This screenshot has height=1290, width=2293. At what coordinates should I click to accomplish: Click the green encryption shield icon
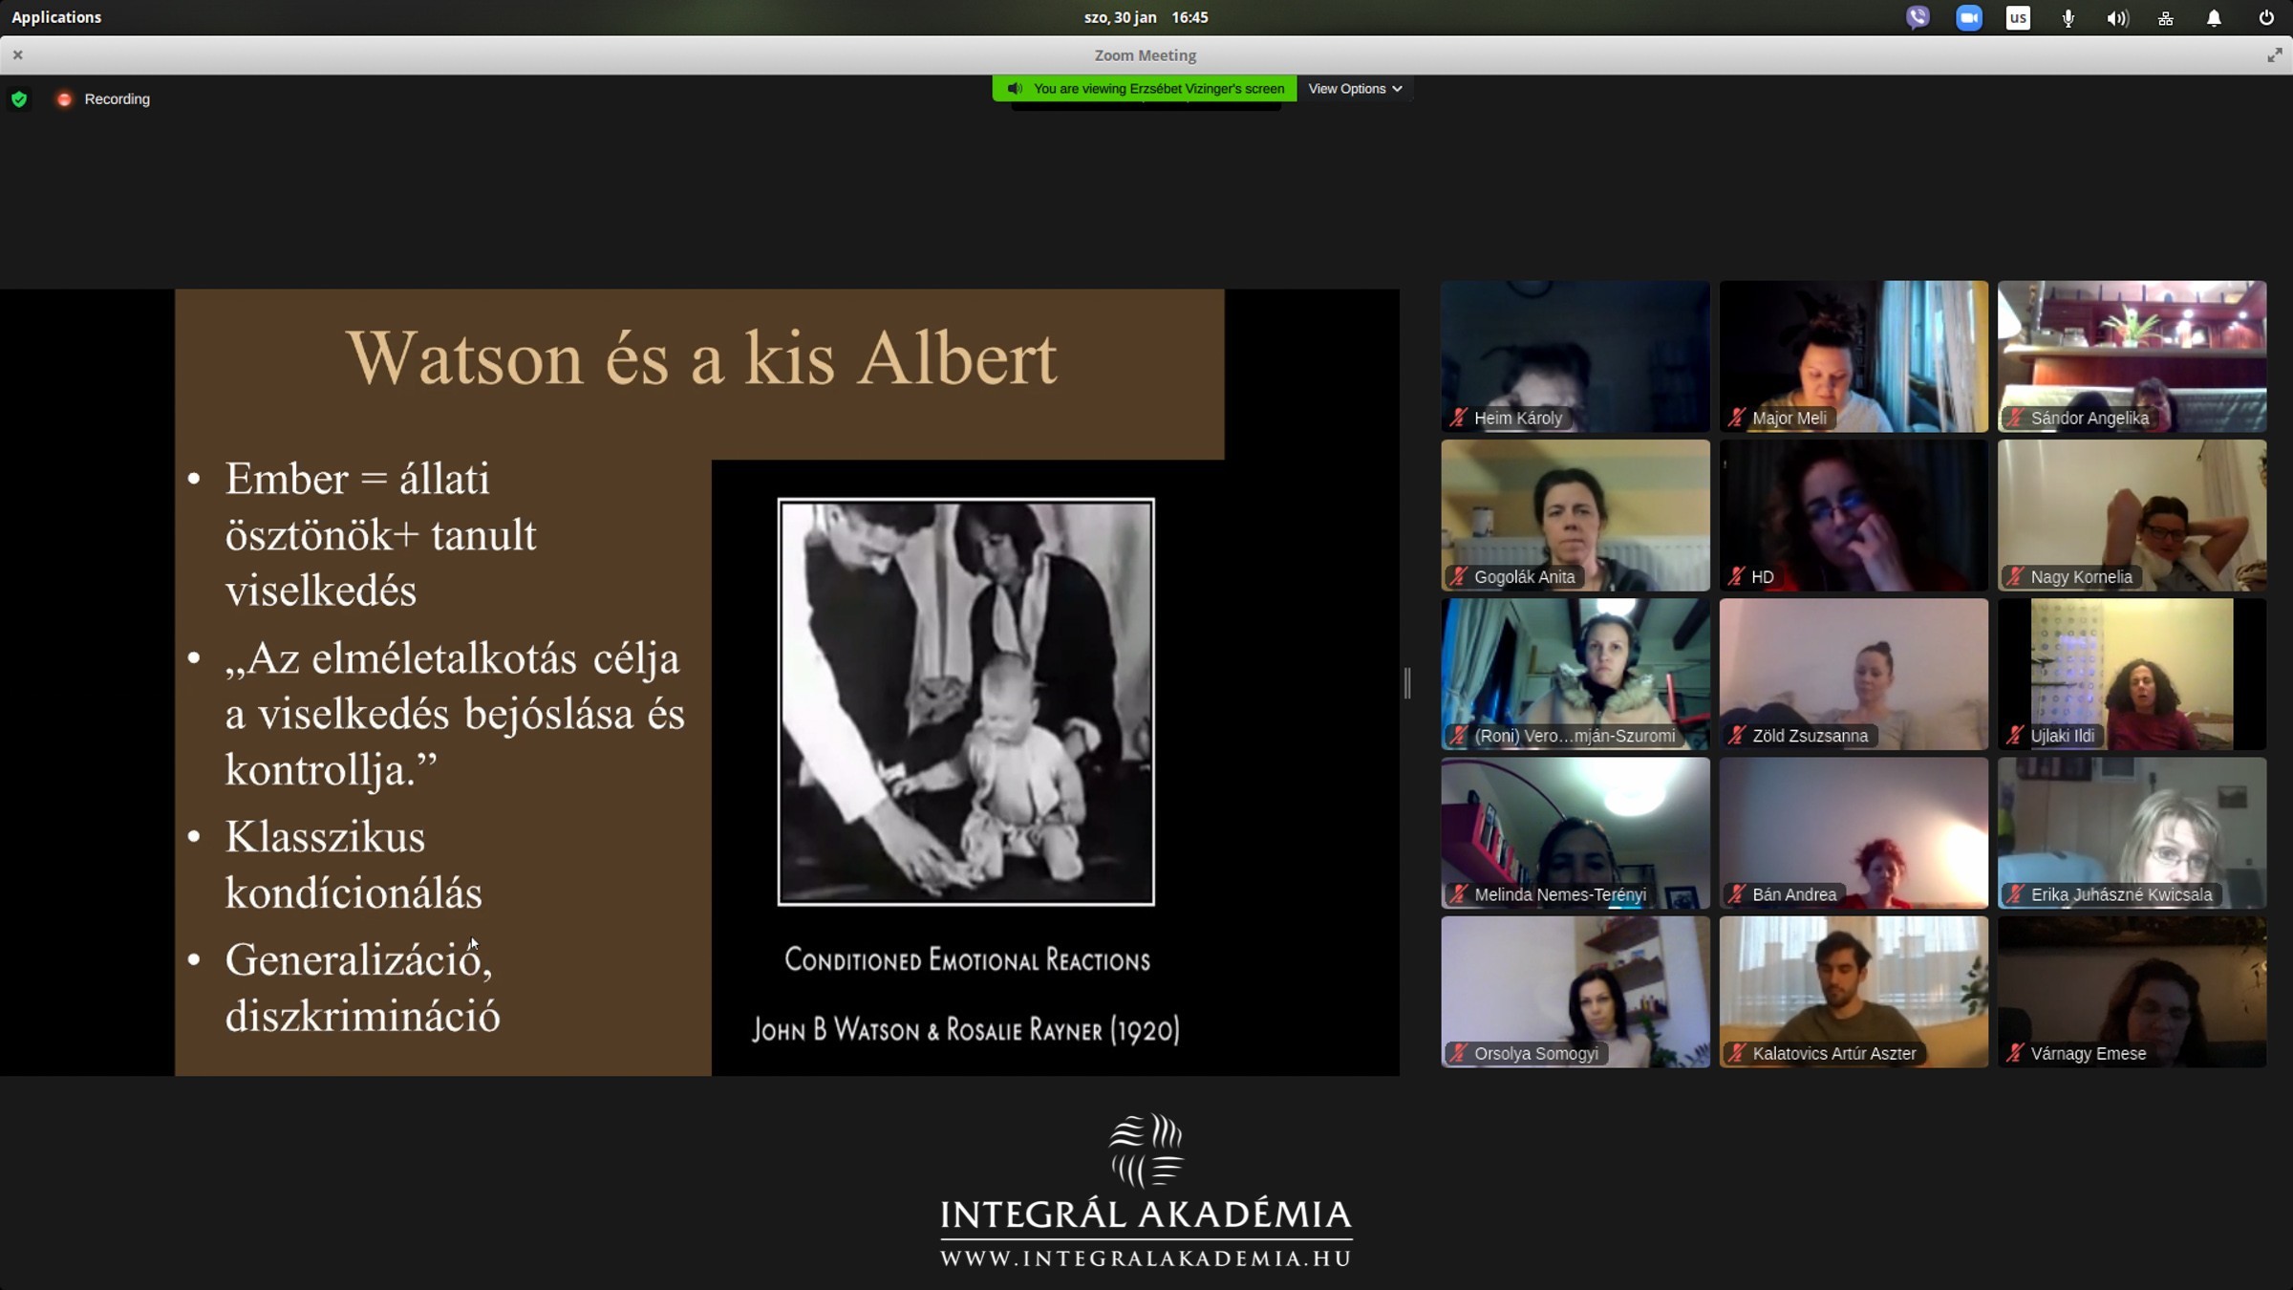19,99
